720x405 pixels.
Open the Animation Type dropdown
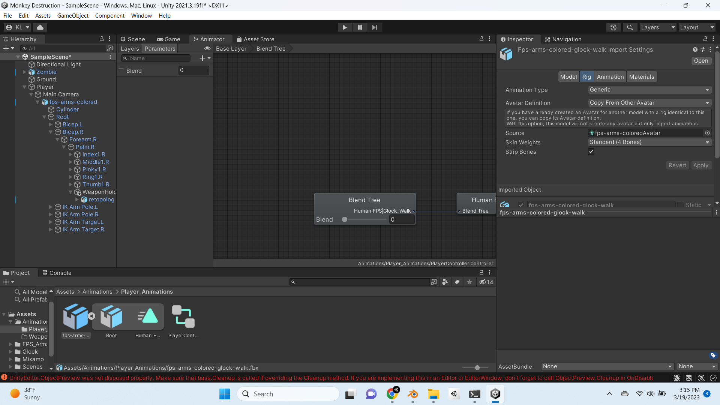tap(649, 90)
